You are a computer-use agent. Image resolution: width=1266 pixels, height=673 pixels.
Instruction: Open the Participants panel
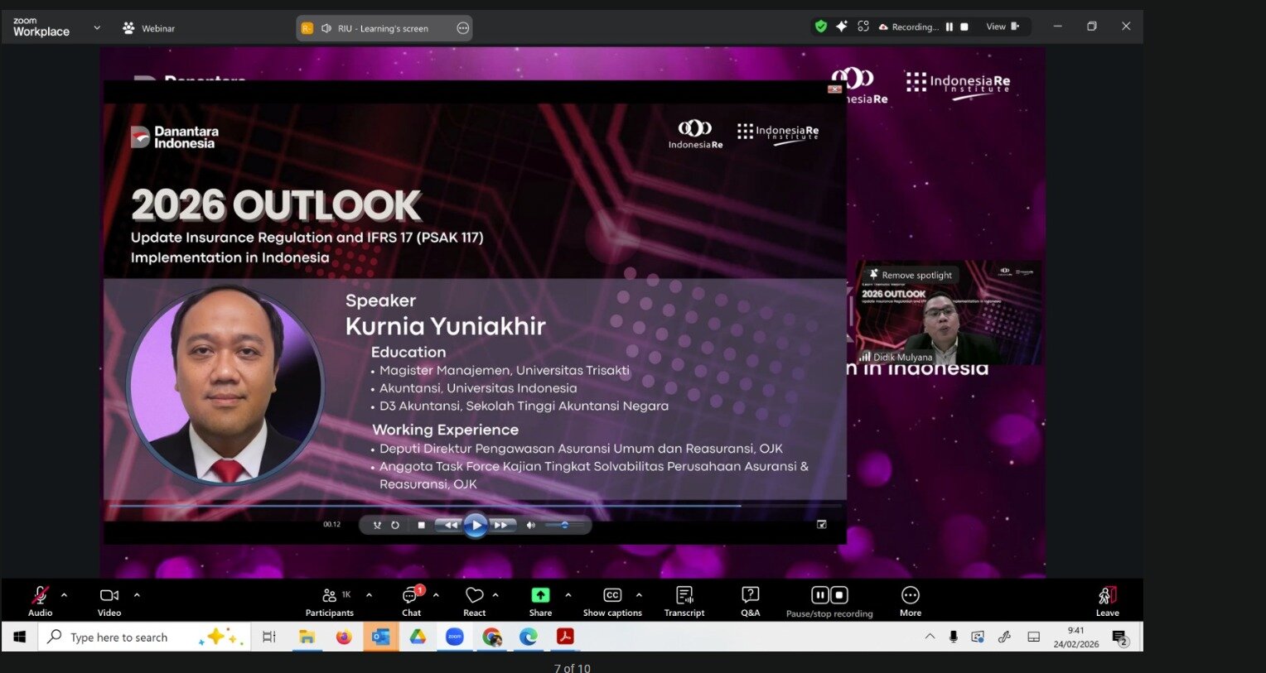point(329,599)
